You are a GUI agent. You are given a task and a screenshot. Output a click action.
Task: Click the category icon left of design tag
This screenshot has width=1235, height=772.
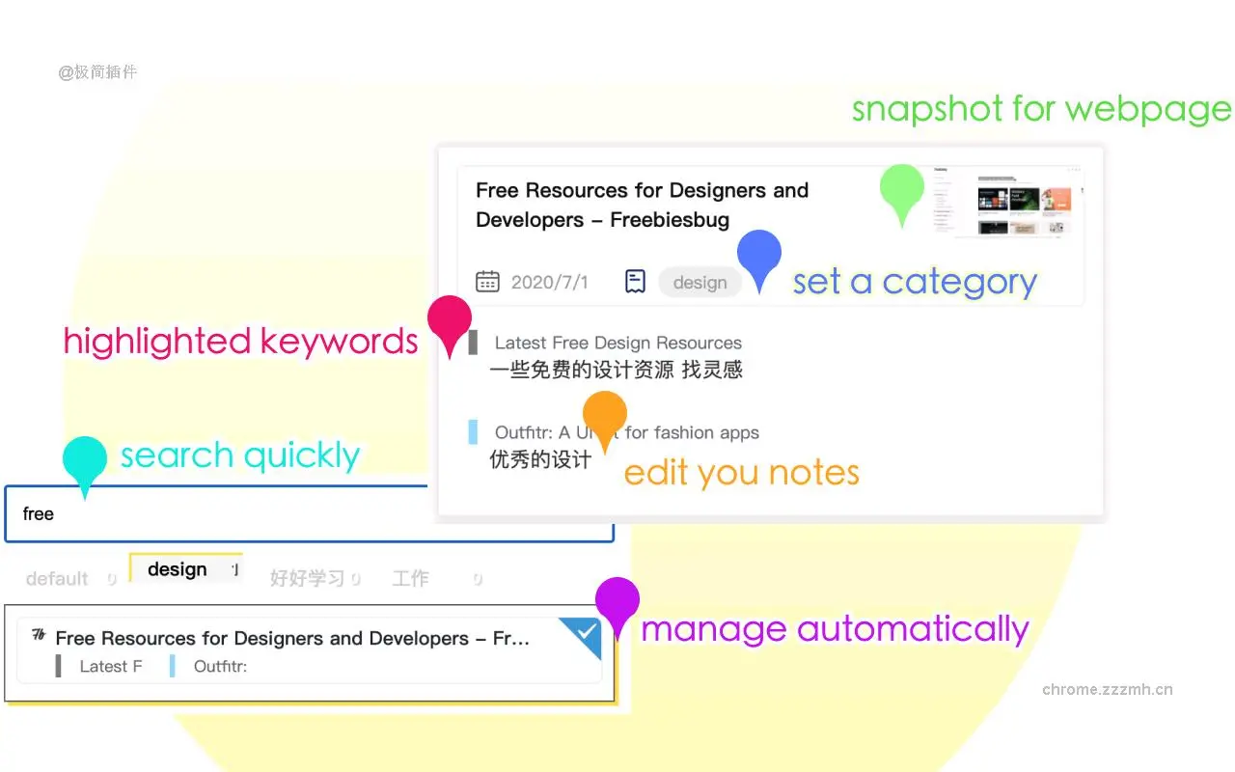click(635, 282)
